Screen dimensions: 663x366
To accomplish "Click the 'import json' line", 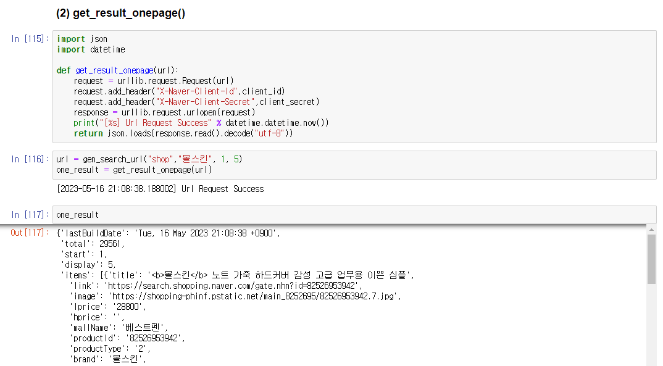I will point(82,39).
